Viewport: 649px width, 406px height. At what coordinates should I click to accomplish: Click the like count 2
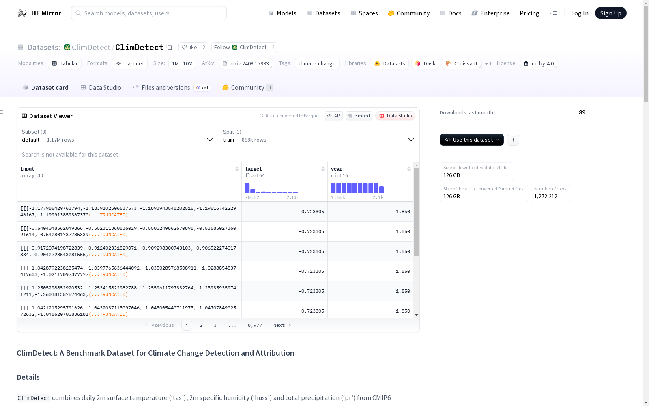click(x=204, y=48)
